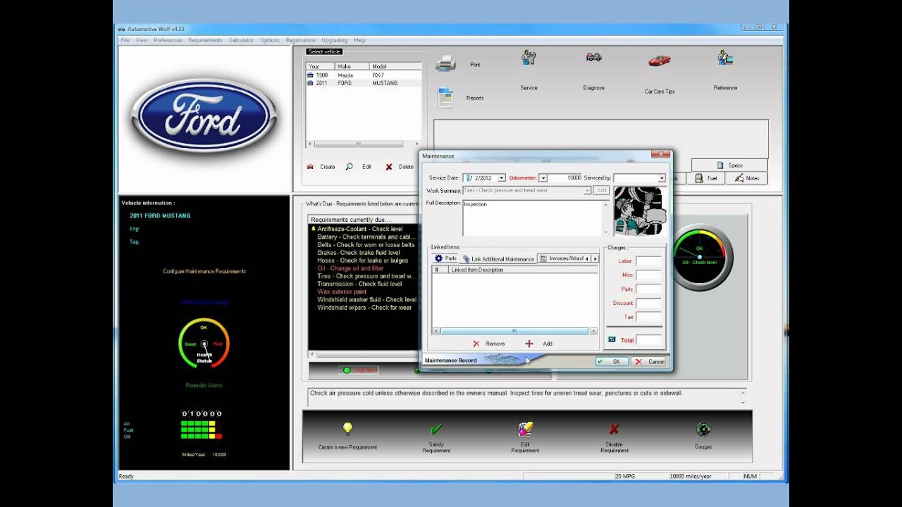The image size is (902, 507).
Task: Switch to the Invoices/Attachments tab
Action: [561, 258]
